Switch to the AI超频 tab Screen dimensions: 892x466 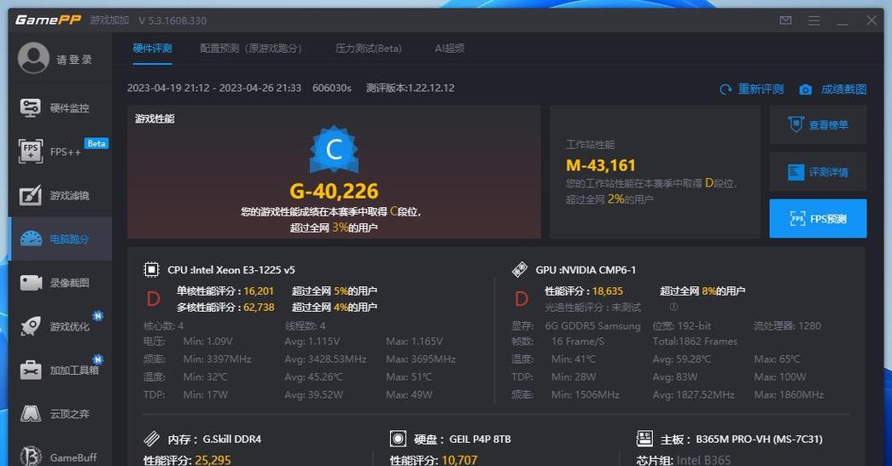click(x=449, y=49)
